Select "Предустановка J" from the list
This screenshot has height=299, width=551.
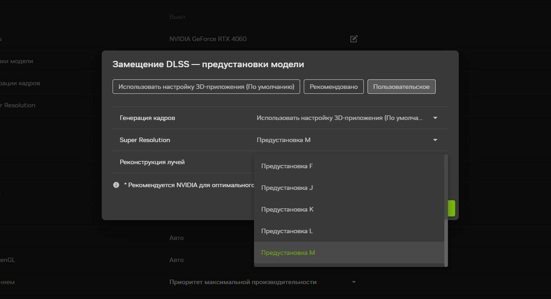[287, 188]
